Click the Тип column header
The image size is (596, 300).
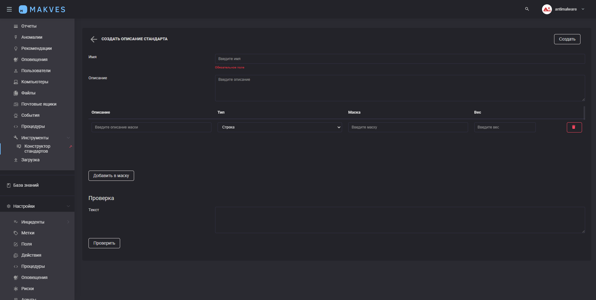pyautogui.click(x=221, y=112)
